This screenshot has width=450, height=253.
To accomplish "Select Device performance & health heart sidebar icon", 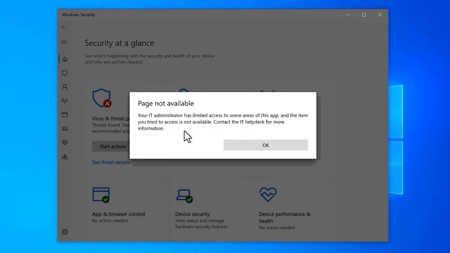I will coord(65,143).
